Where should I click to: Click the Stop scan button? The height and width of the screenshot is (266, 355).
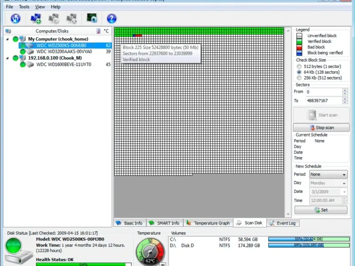point(321,128)
